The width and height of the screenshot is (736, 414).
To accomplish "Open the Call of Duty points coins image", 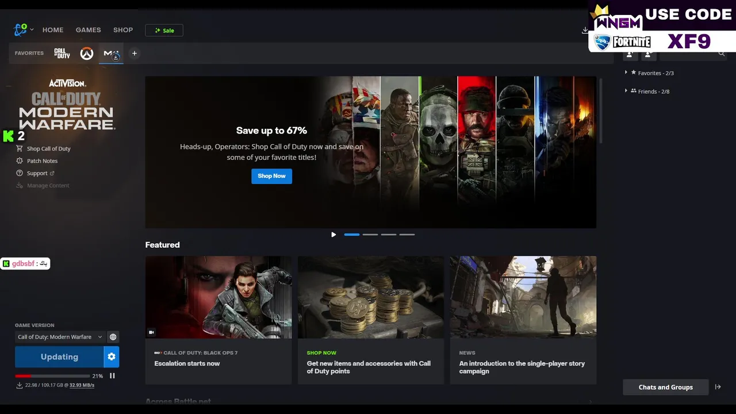I will coord(371,297).
